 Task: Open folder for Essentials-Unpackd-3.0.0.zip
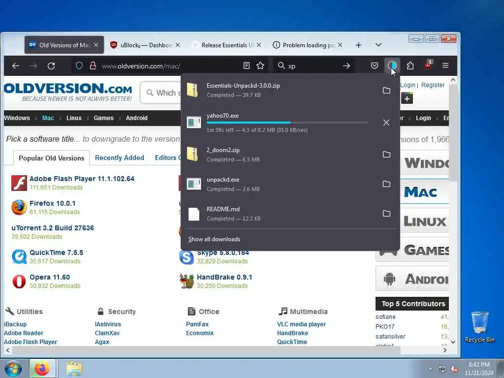[387, 91]
